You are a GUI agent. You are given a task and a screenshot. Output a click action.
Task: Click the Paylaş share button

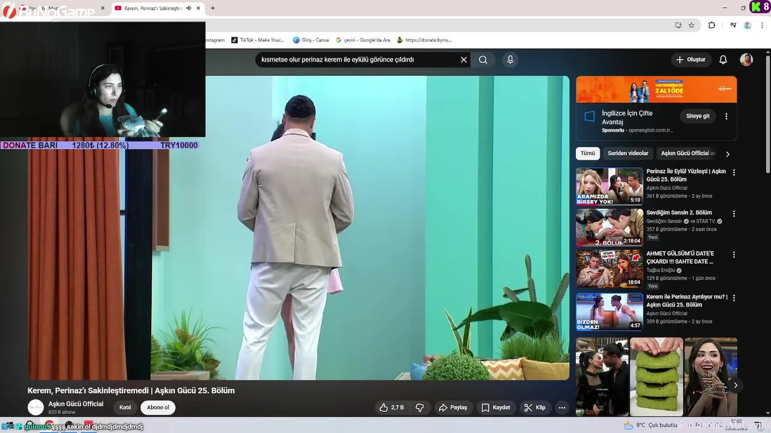(453, 407)
